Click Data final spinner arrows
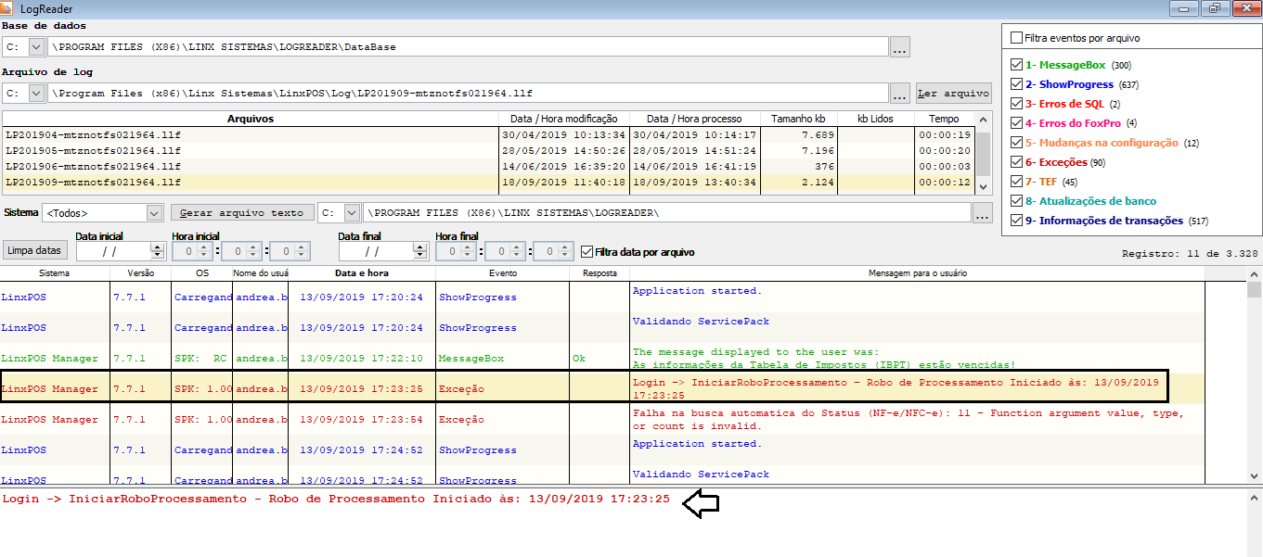The width and height of the screenshot is (1263, 557). pos(420,251)
